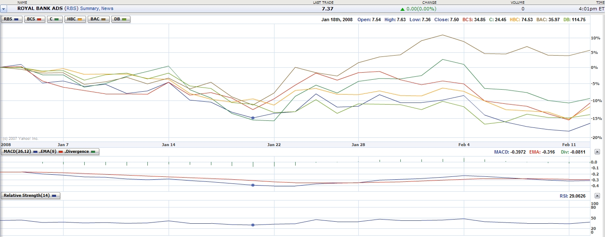
Task: Click the HBC: 74.53 readout
Action: pos(522,20)
